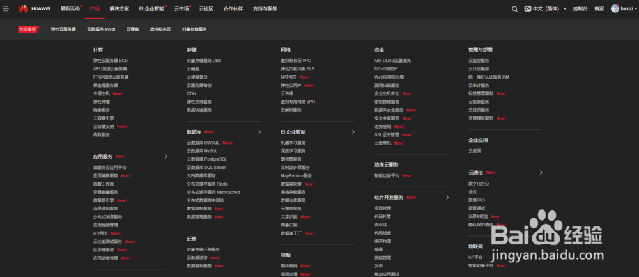Go to 控制台 console
639x277 pixels.
click(580, 8)
